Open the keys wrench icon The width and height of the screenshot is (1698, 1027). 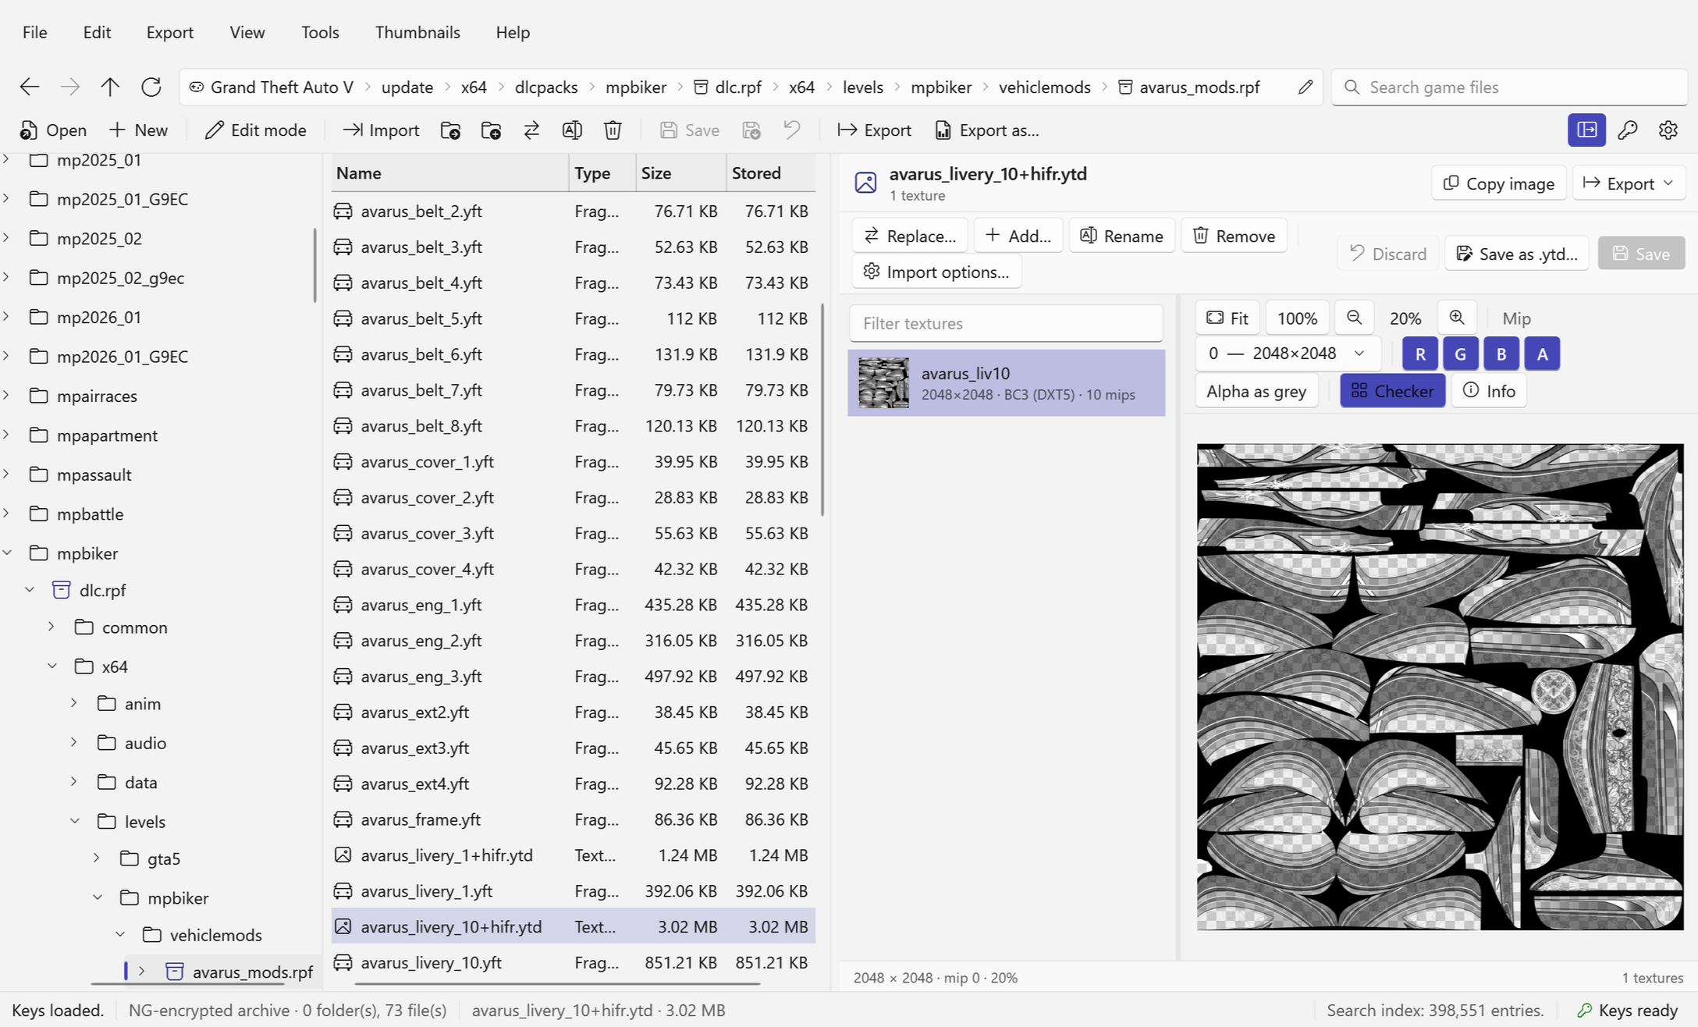pos(1628,130)
